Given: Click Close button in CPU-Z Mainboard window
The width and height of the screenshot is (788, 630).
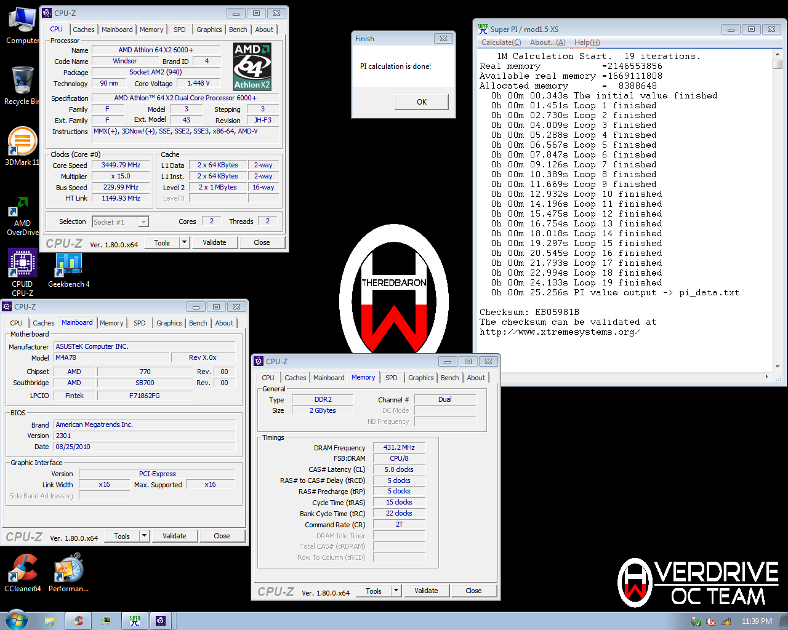Looking at the screenshot, I should tap(222, 536).
